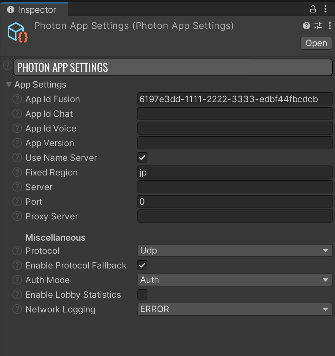Select the Inspector tab
Screen dimensions: 335x356
[x=34, y=10]
